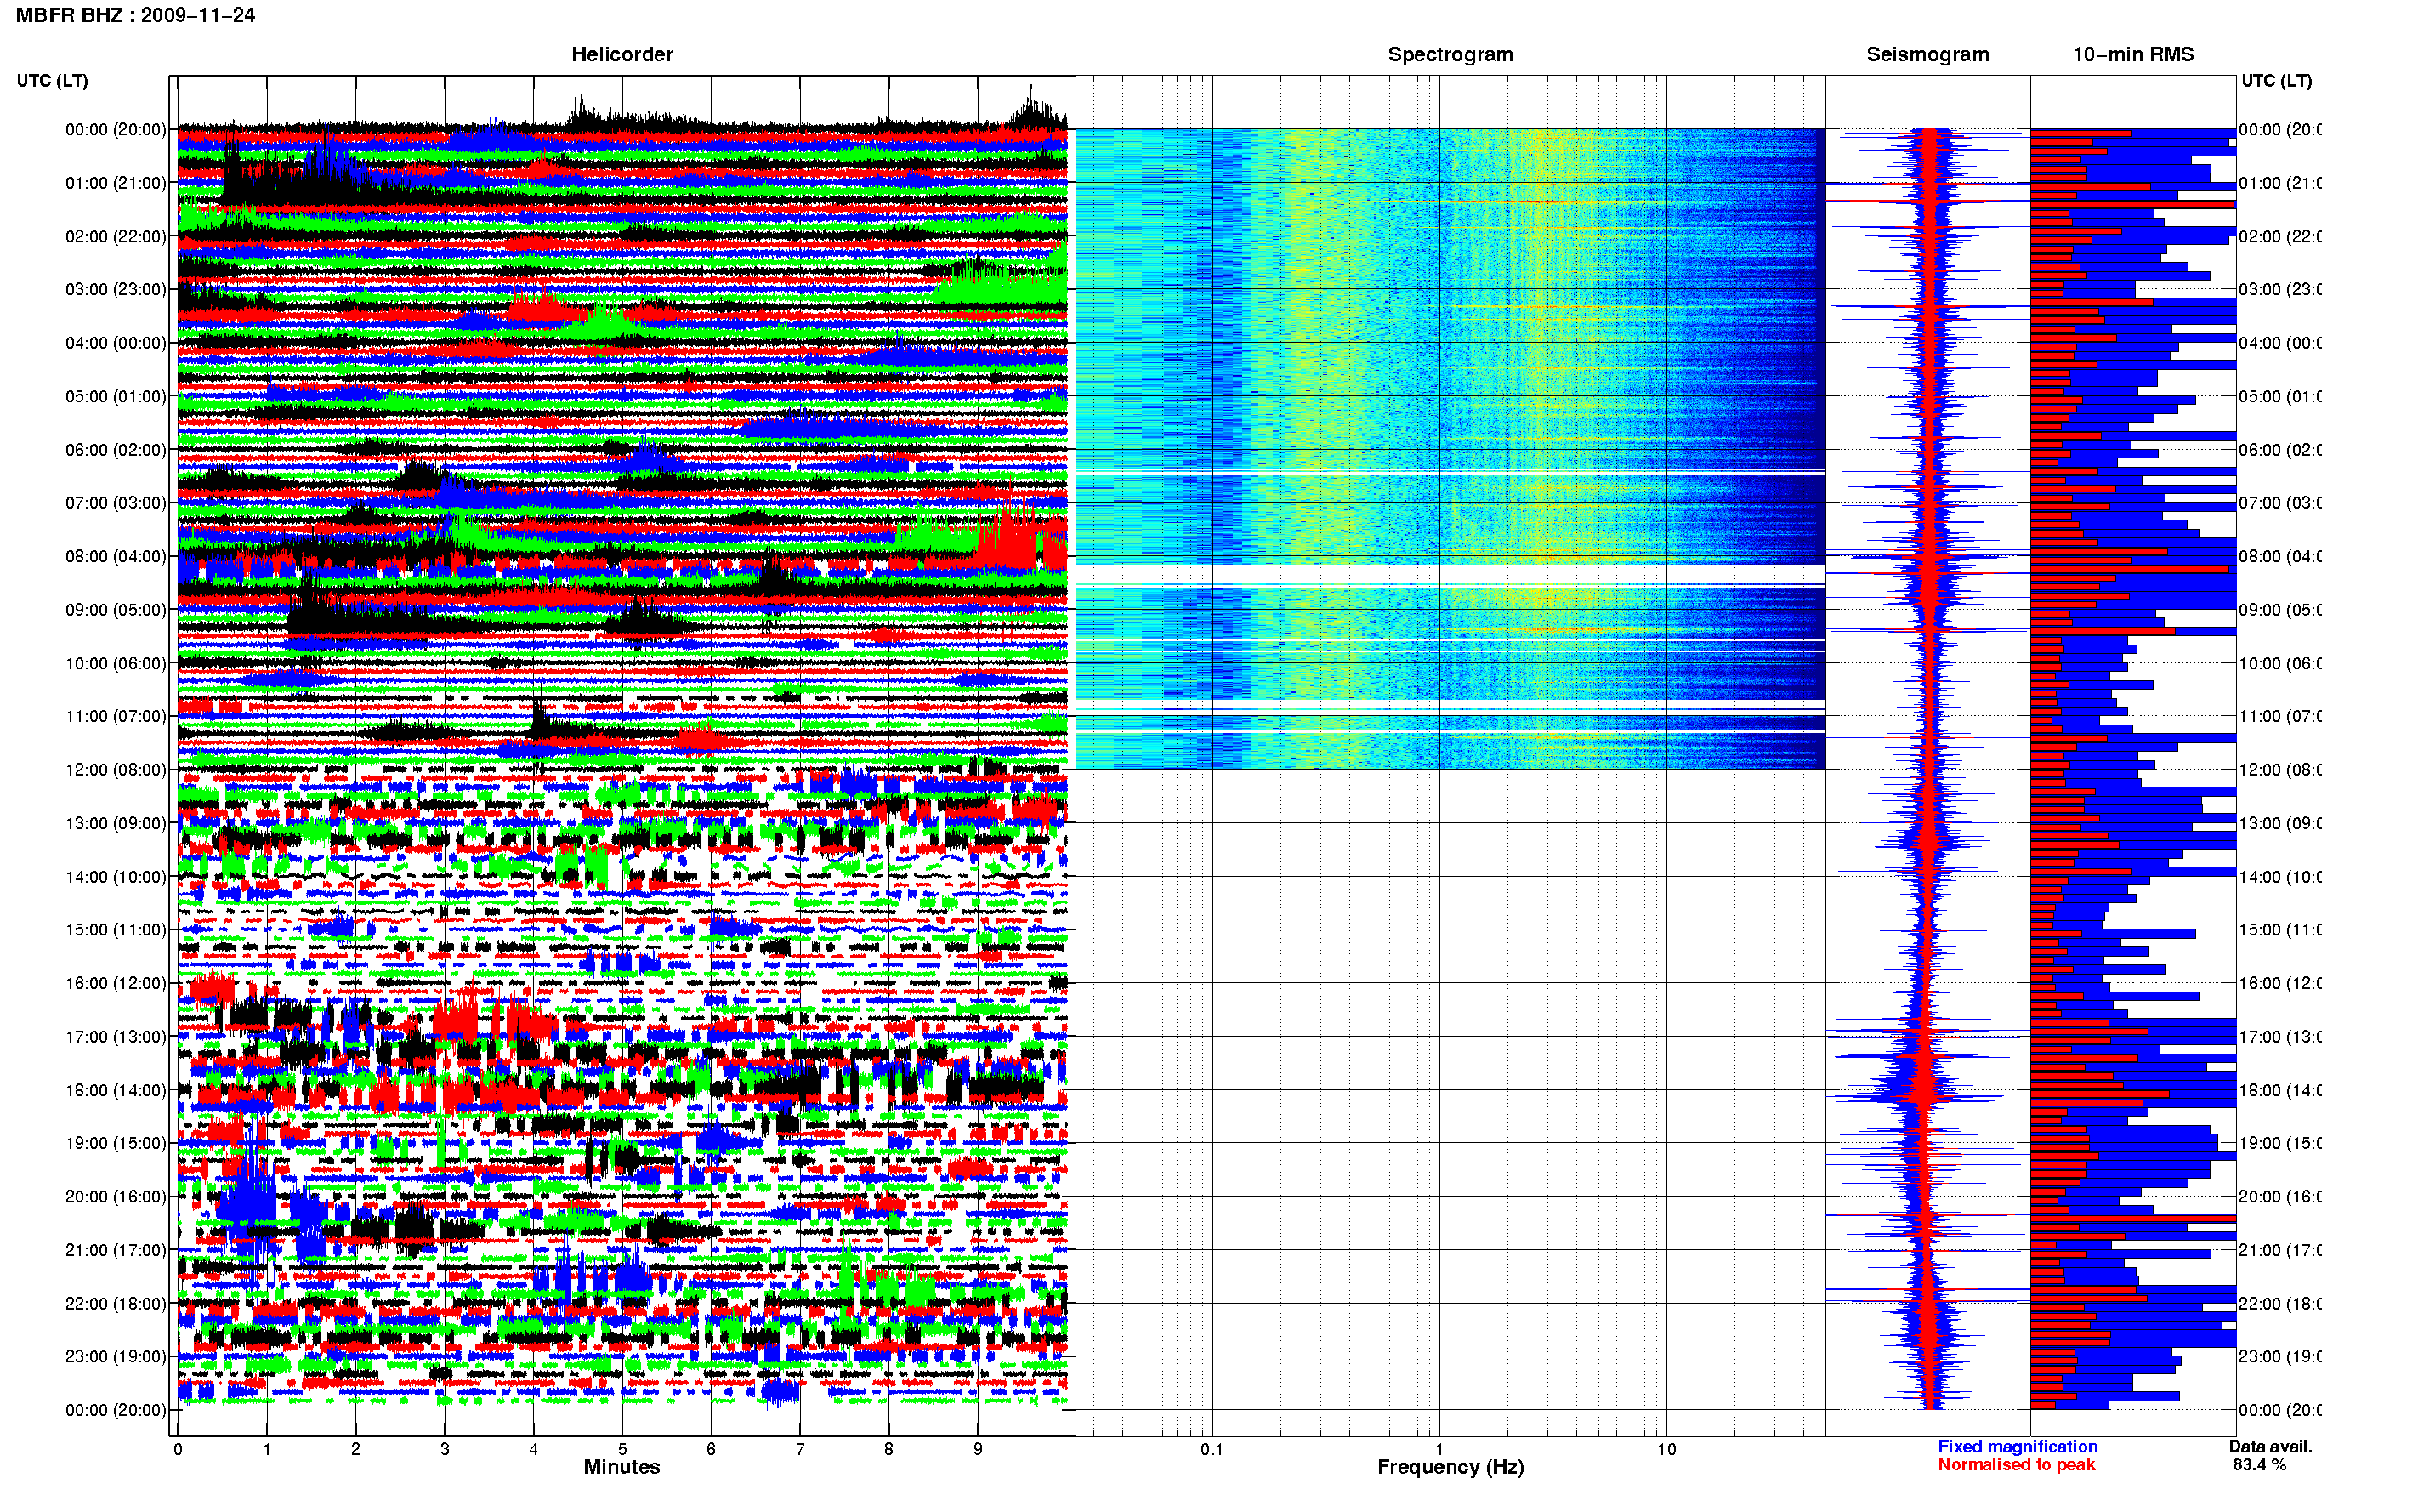2418x1512 pixels.
Task: Click the left '23:00 (19:00)' time label
Action: (116, 1356)
